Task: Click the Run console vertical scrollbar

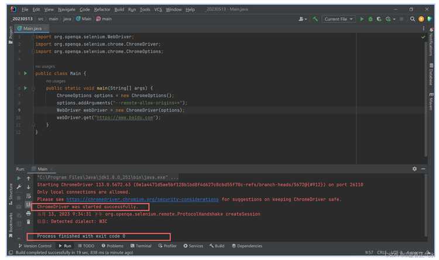Action: coord(426,204)
